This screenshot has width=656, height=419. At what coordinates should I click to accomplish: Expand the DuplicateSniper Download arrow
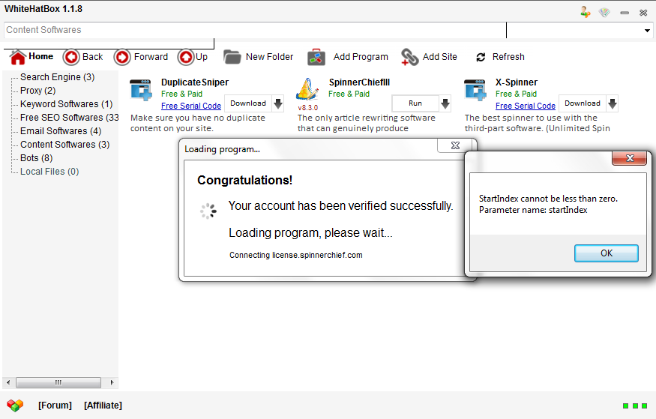click(277, 103)
